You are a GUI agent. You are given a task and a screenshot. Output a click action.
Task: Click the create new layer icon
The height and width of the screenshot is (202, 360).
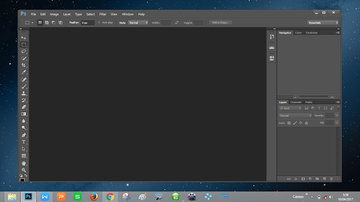[325, 179]
